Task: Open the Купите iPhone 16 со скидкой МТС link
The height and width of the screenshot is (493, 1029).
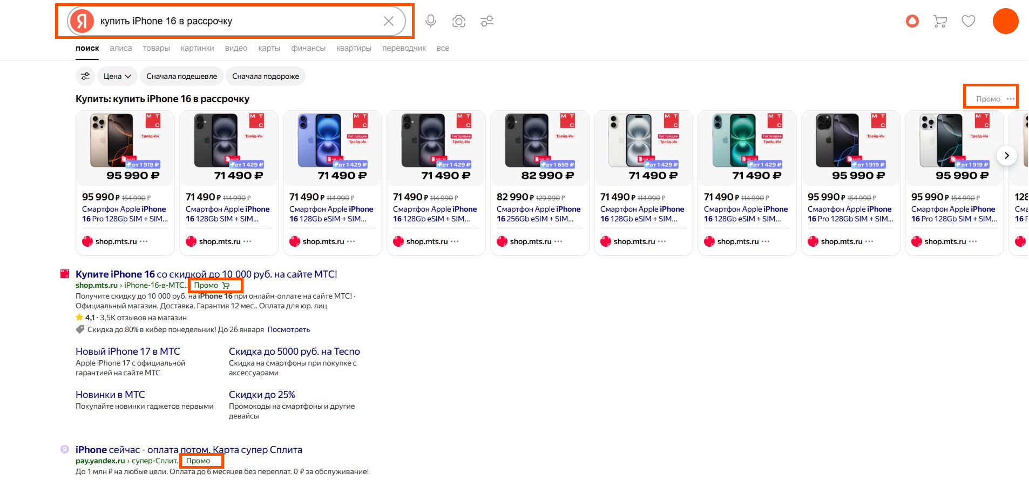Action: pos(206,274)
